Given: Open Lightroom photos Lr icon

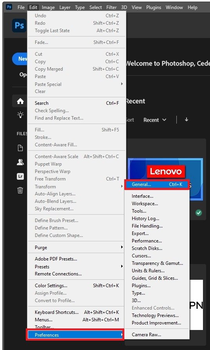Looking at the screenshot, I should pos(20,177).
